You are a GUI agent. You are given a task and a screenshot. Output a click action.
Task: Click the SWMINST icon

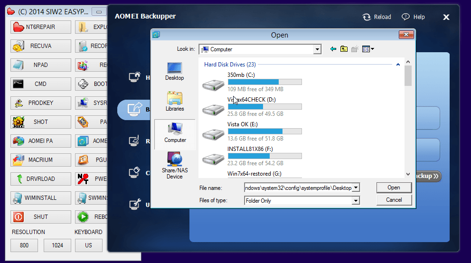coord(82,198)
